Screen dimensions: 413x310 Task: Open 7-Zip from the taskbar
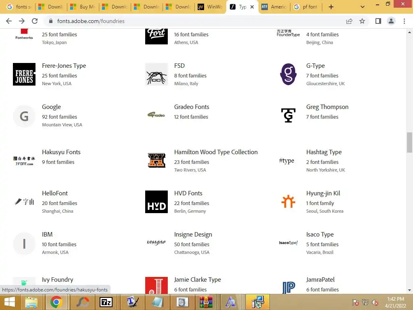[x=106, y=302]
